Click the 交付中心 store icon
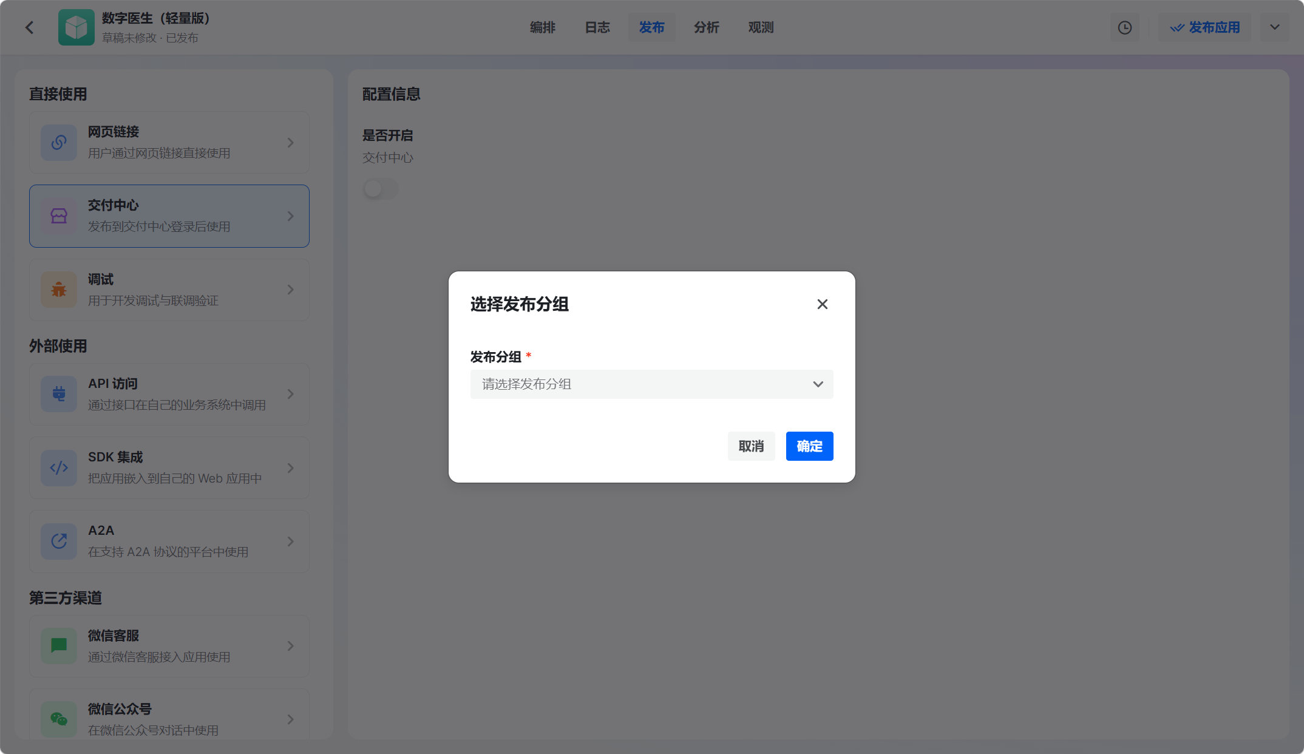This screenshot has height=754, width=1304. (59, 216)
